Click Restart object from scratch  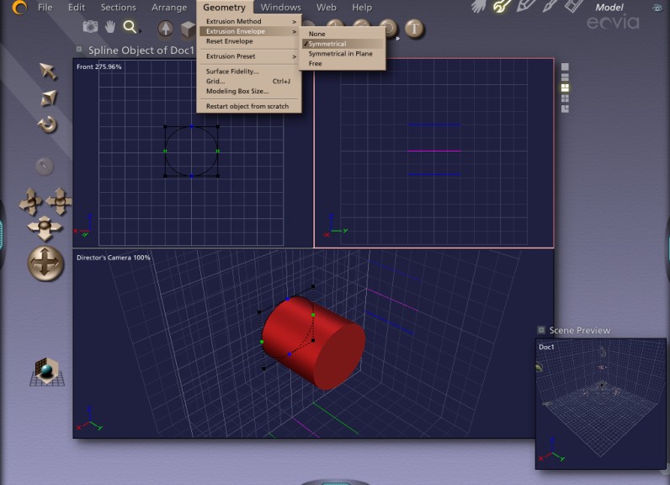pyautogui.click(x=247, y=106)
